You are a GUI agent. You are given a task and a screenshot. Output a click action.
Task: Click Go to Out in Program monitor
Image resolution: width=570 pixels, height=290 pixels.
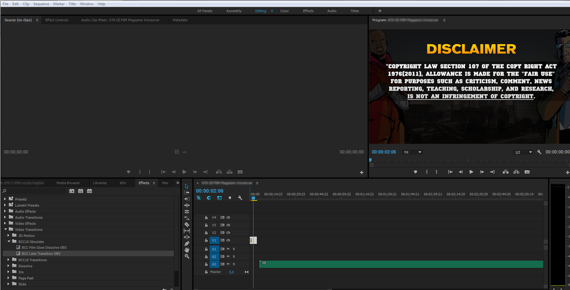click(493, 172)
